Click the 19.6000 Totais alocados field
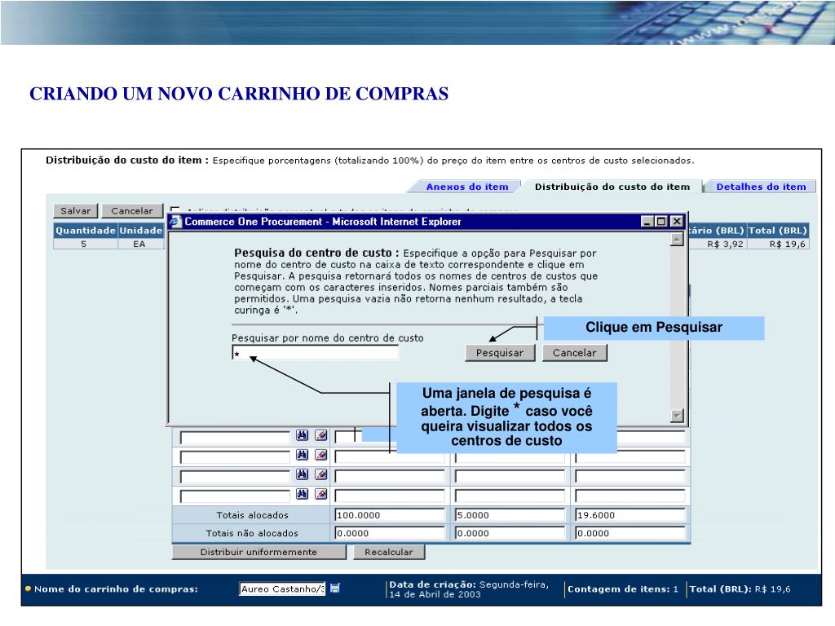The height and width of the screenshot is (626, 835). point(630,515)
